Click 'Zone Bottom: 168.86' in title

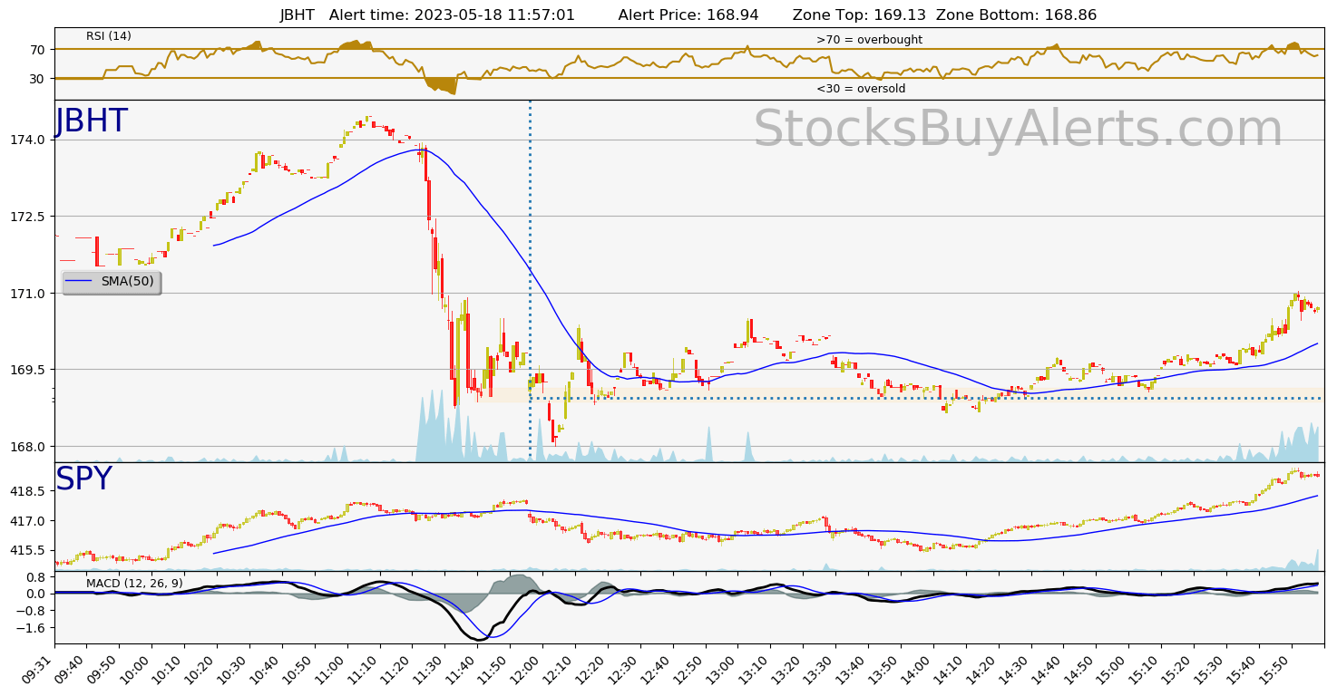click(x=1016, y=14)
